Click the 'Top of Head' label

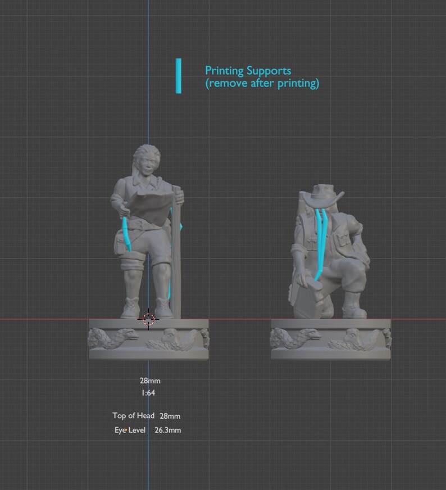click(x=133, y=416)
